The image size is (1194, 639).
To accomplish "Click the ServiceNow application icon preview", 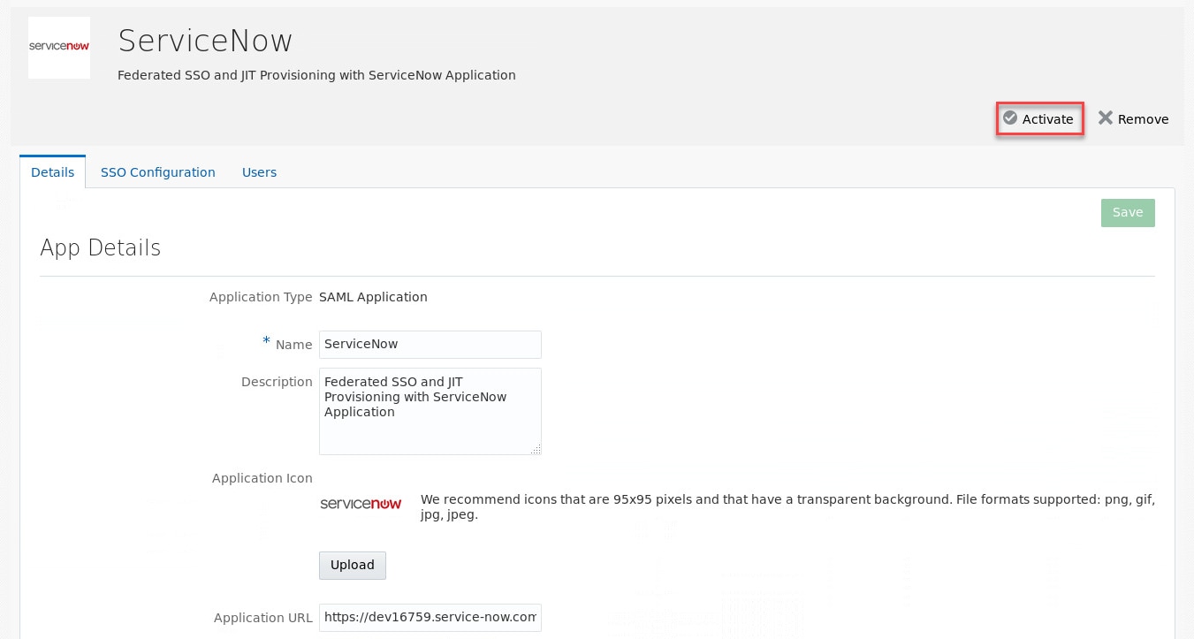I will pos(361,504).
